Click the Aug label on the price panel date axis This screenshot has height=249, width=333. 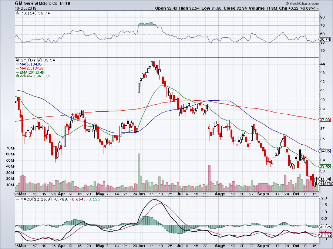coord(218,194)
